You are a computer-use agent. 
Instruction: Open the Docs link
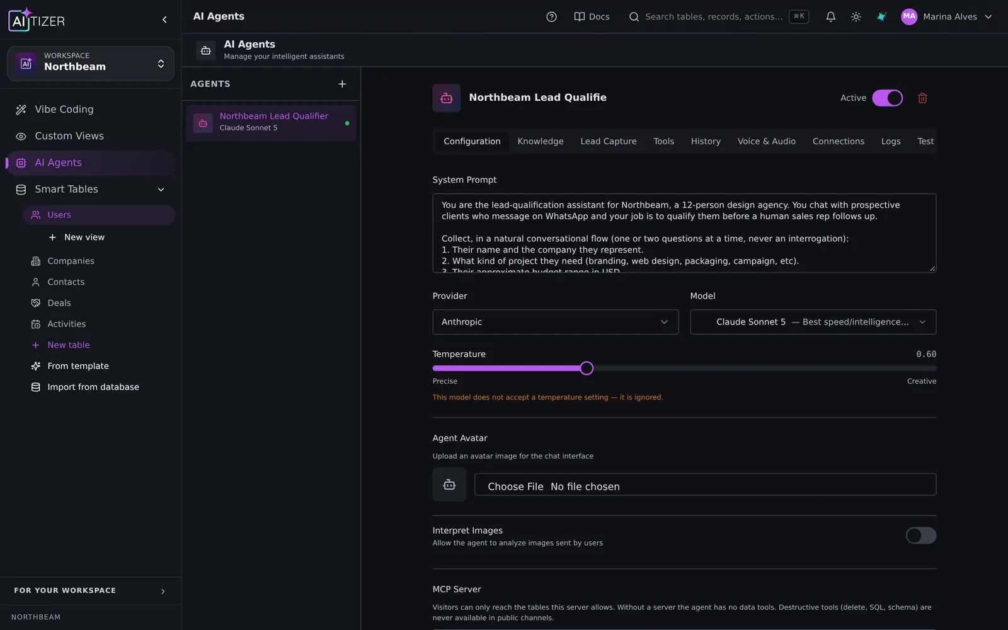[592, 17]
